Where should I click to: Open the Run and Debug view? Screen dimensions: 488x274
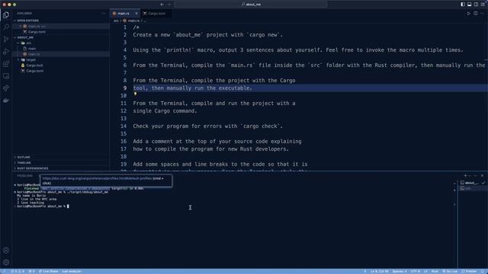pos(6,52)
